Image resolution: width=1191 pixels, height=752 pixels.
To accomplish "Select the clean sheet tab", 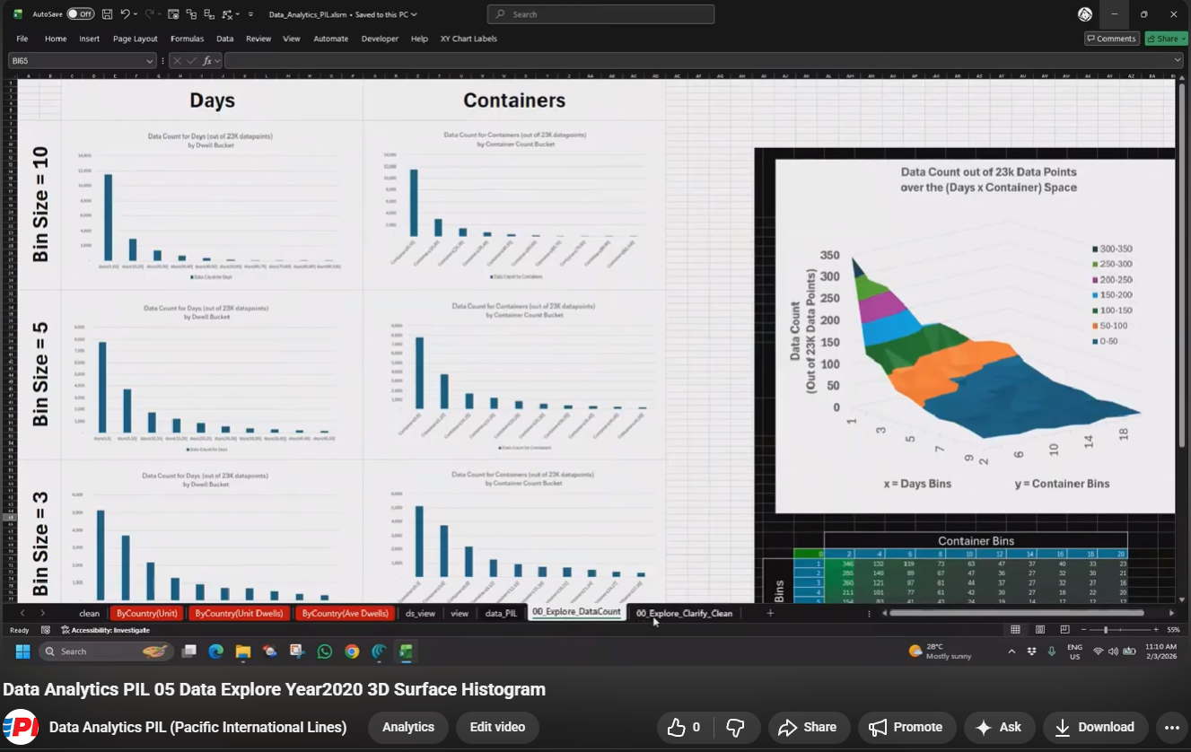I will (89, 613).
